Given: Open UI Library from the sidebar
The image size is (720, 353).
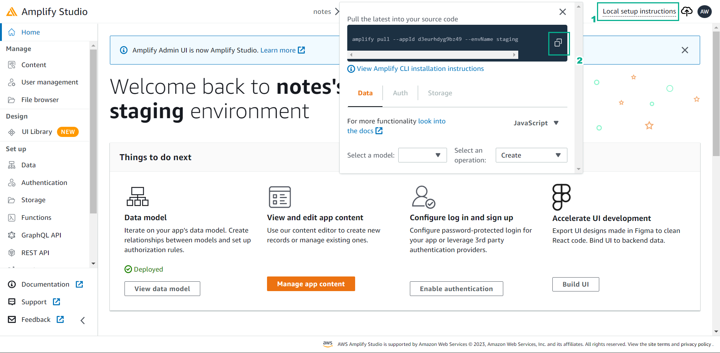Looking at the screenshot, I should point(37,132).
